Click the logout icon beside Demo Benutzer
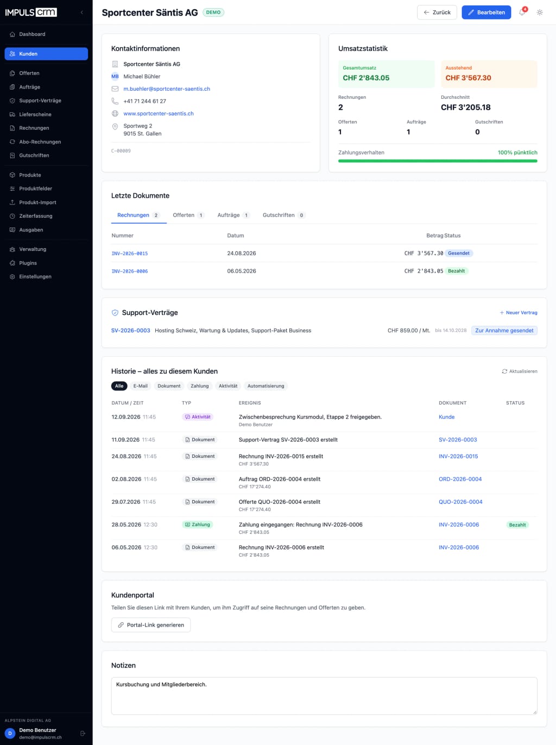 tap(83, 733)
